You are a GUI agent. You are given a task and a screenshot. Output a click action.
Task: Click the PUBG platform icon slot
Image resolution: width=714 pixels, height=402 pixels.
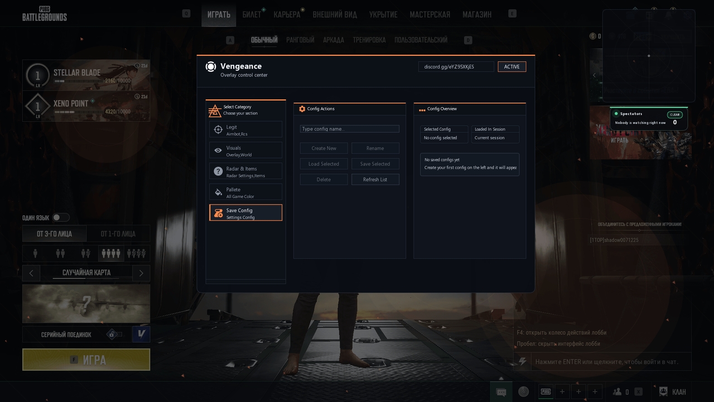coord(546,392)
